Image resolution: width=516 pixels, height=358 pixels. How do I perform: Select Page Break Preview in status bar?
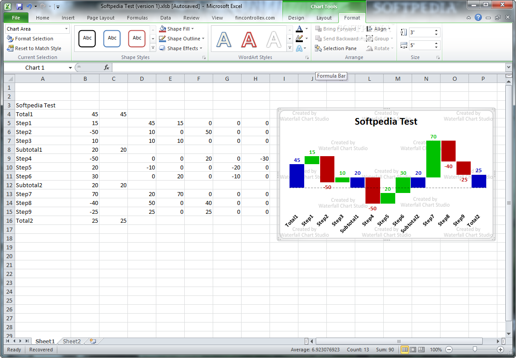[421, 350]
